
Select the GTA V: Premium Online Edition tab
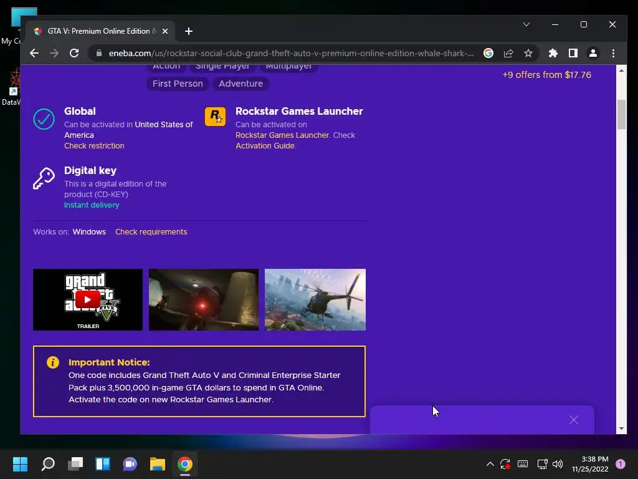[101, 31]
